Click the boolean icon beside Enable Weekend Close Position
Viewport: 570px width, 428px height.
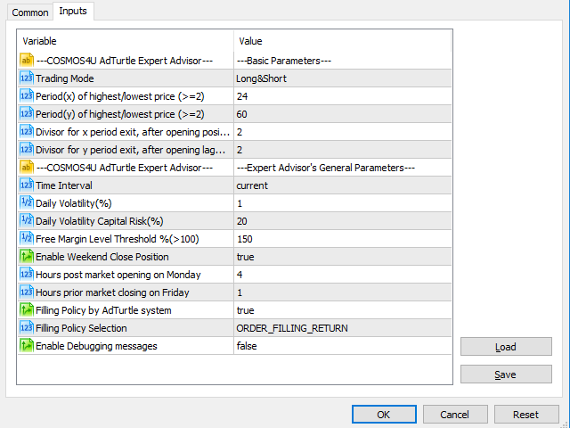(x=27, y=257)
